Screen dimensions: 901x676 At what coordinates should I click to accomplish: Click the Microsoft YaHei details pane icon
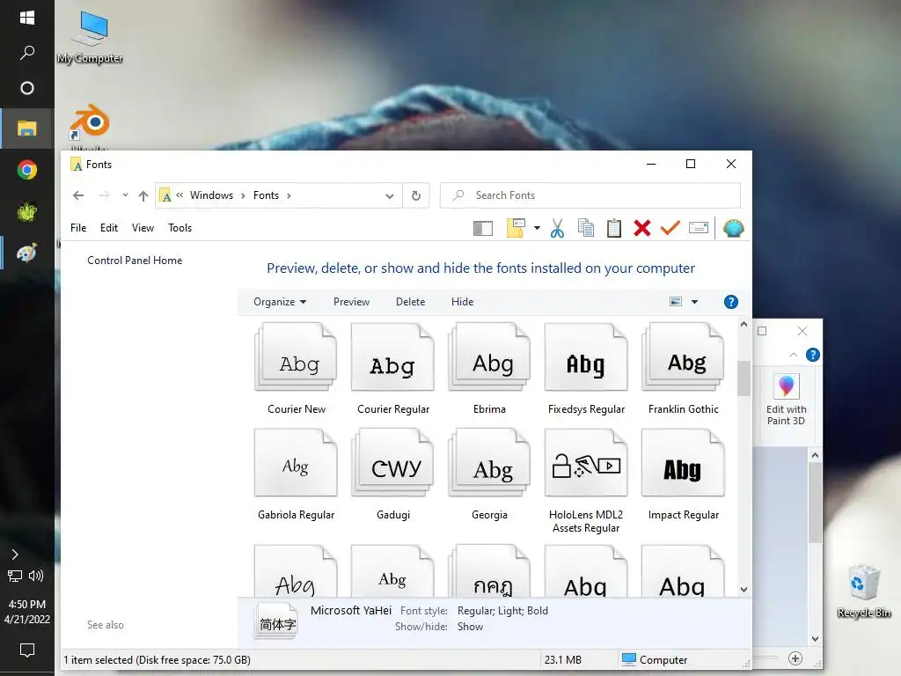(277, 621)
